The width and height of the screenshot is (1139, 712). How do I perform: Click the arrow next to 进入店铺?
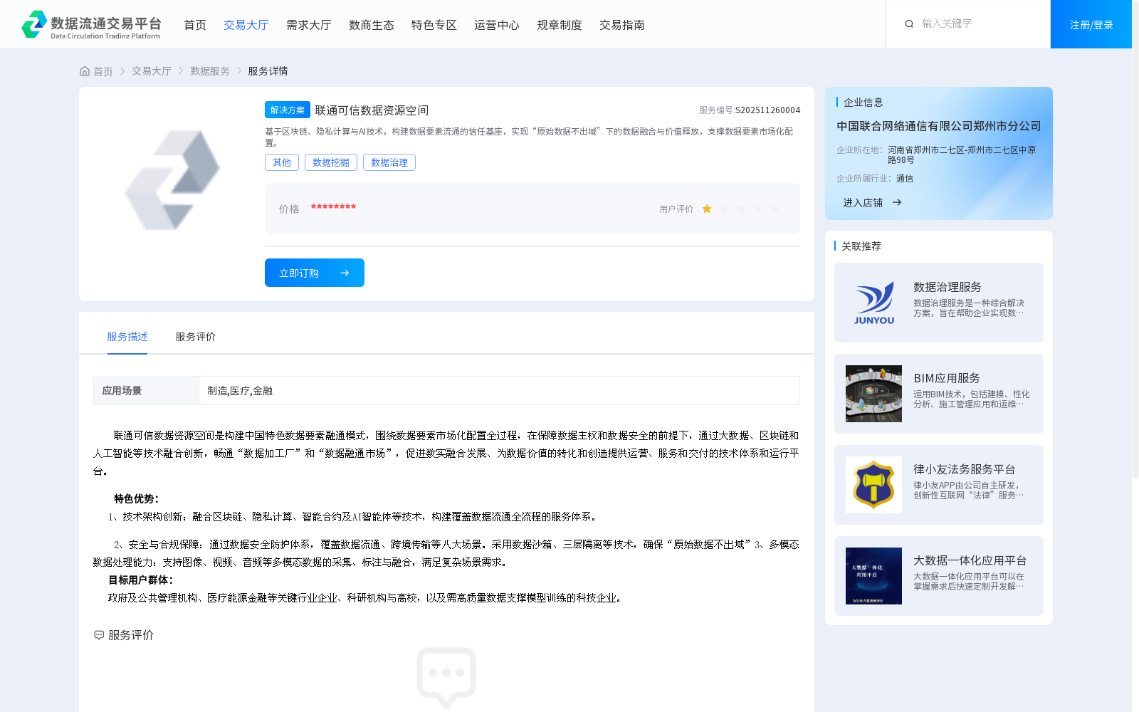tap(897, 203)
